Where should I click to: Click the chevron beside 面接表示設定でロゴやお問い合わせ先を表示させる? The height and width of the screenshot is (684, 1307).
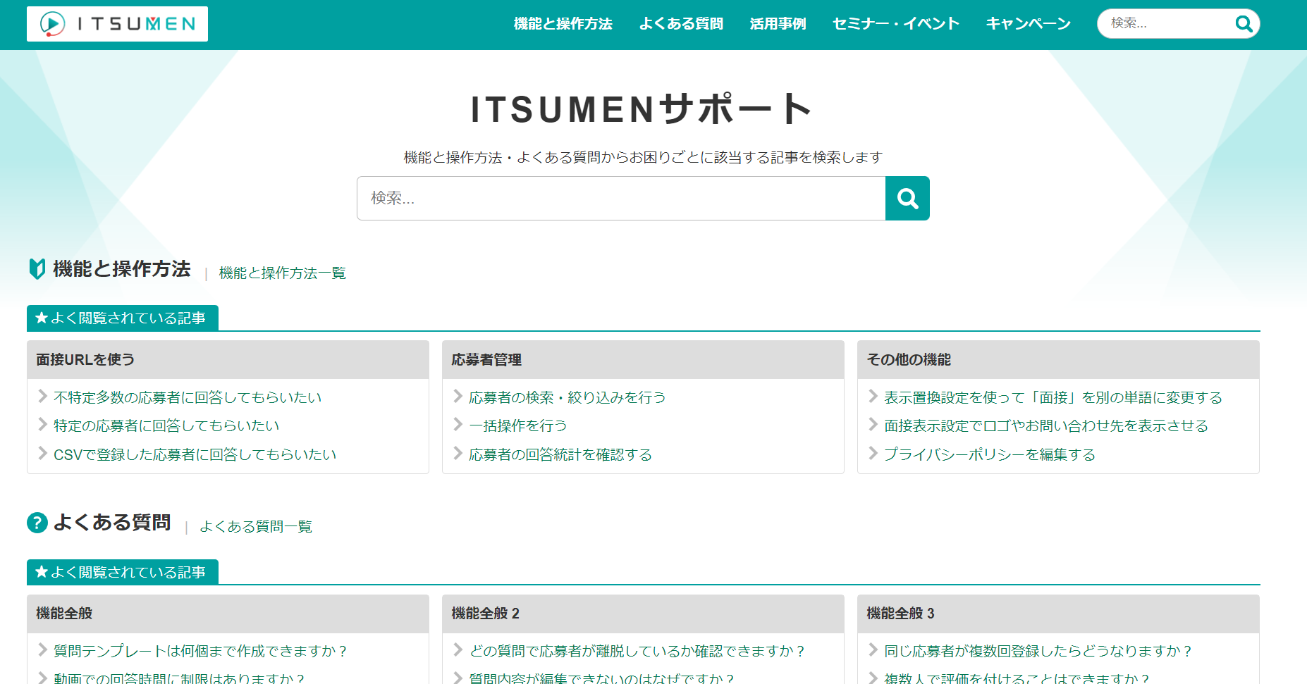tap(873, 424)
